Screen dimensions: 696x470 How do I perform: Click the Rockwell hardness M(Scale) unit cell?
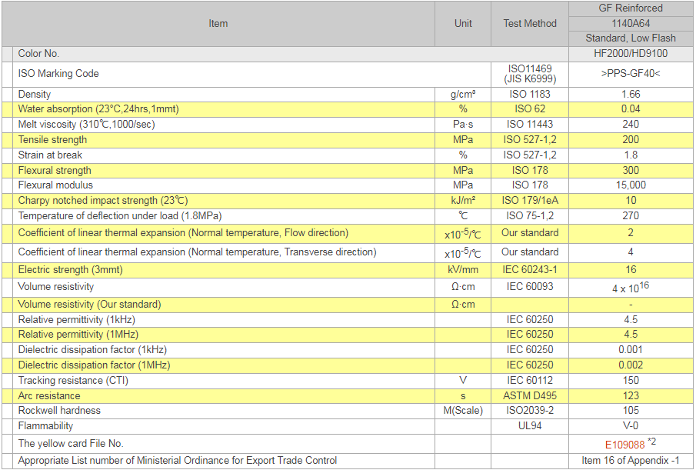[463, 411]
